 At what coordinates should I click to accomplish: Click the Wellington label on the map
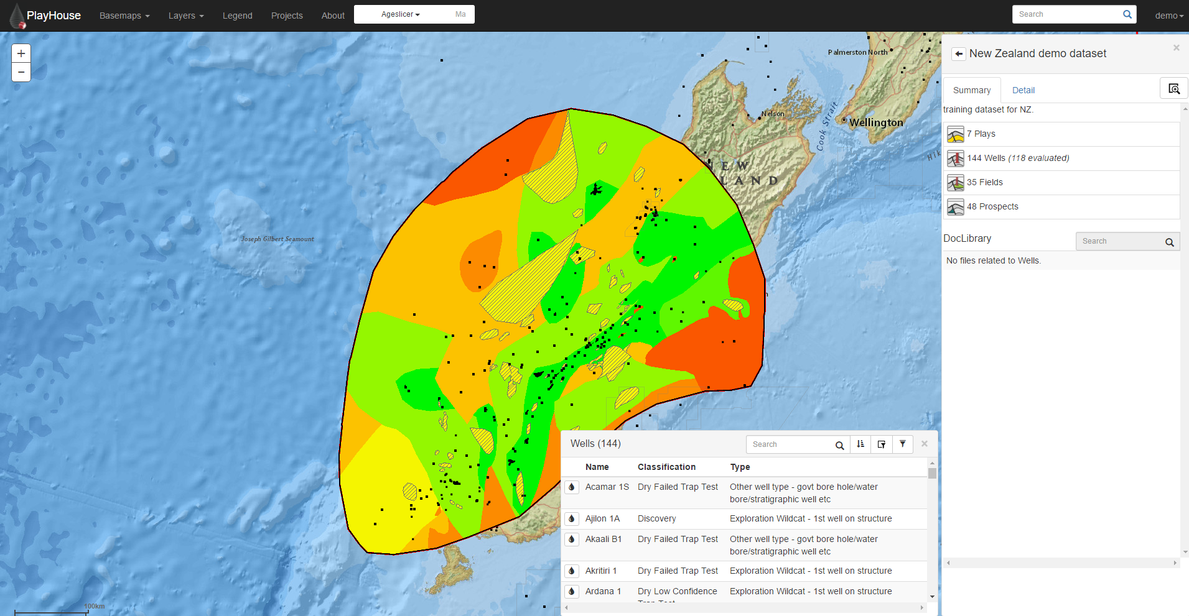pos(875,122)
